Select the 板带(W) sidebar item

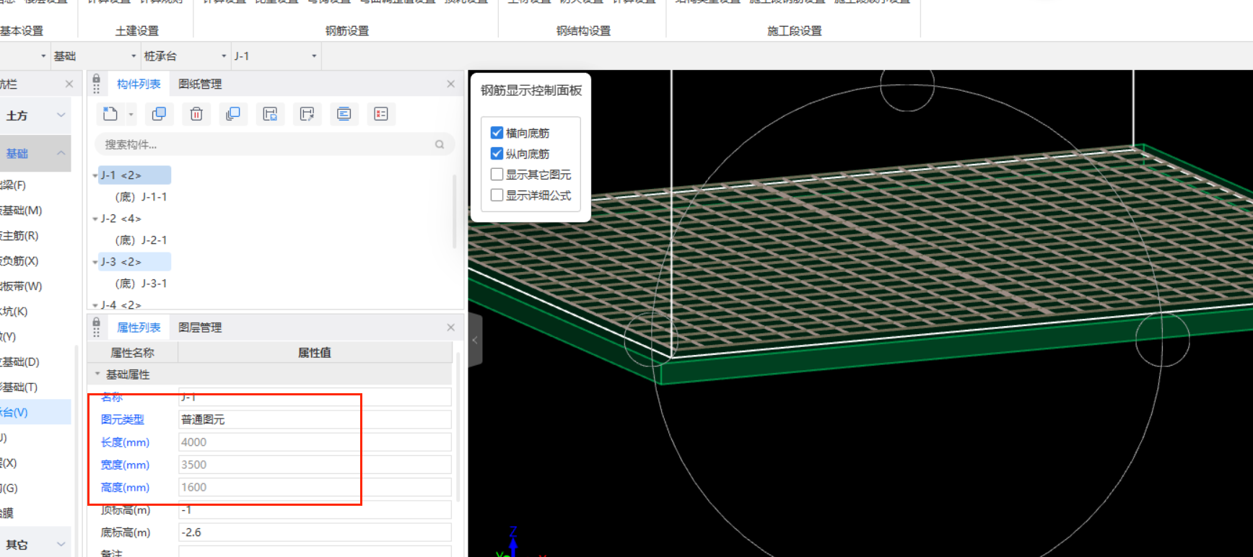point(22,286)
